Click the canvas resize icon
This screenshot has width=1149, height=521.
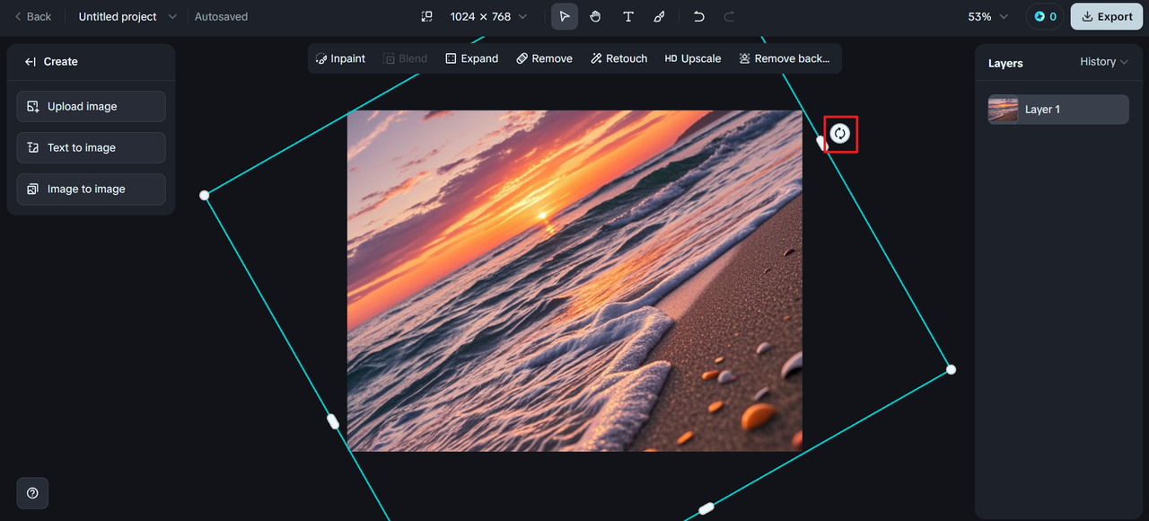[x=427, y=17]
